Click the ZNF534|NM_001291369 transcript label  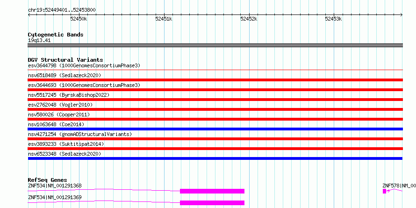point(55,197)
